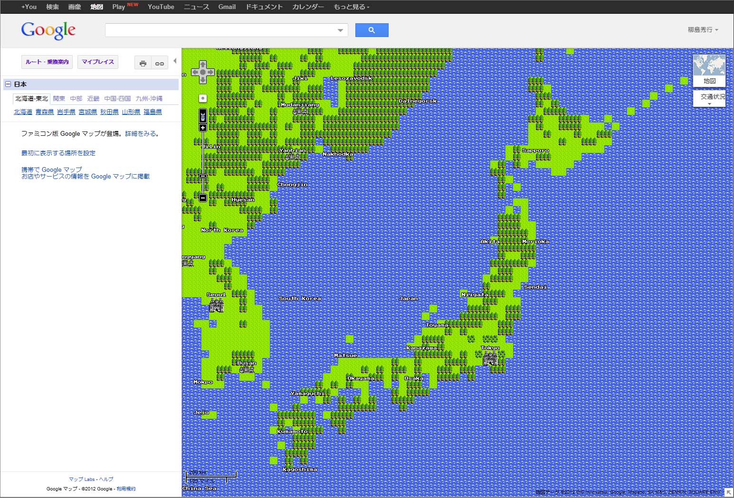Open 画像 in the top bar
Viewport: 734px width, 498px height.
click(75, 7)
